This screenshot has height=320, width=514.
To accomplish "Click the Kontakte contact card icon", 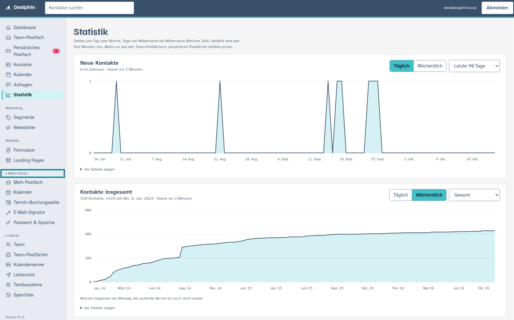I will pyautogui.click(x=8, y=65).
